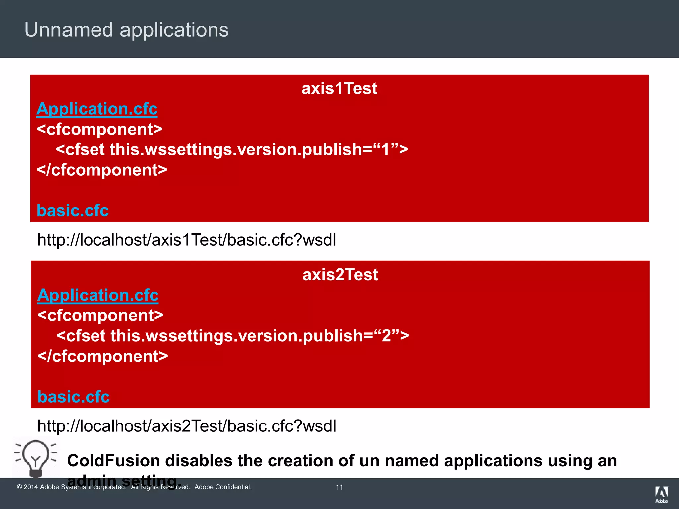Click the Unnamed applications slide title
The width and height of the screenshot is (679, 509).
click(x=126, y=30)
